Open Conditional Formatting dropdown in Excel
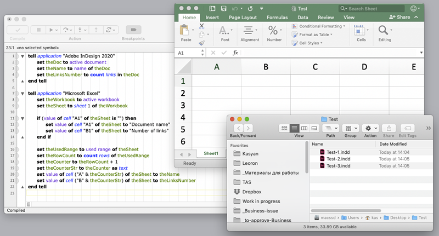The height and width of the screenshot is (236, 439). (318, 26)
